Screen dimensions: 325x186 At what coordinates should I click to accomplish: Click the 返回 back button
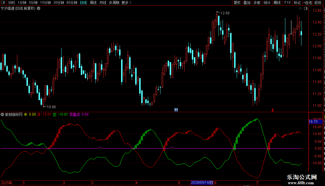(x=318, y=3)
